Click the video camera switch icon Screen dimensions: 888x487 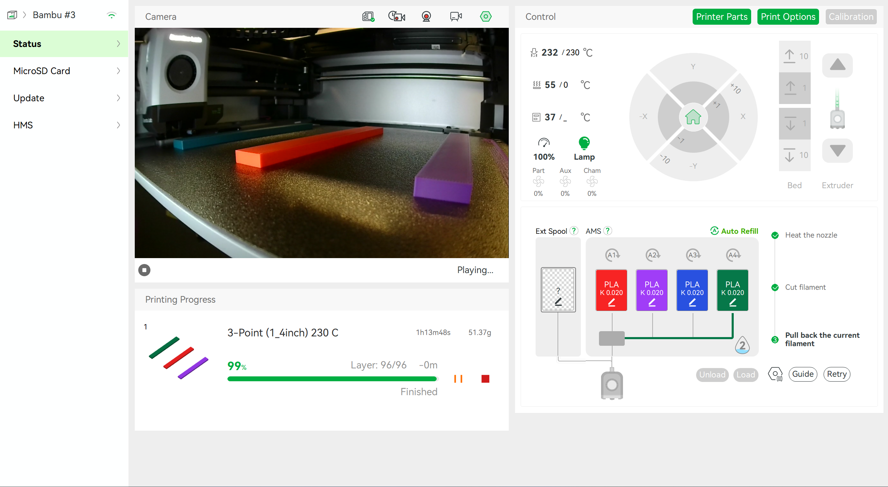pos(455,16)
